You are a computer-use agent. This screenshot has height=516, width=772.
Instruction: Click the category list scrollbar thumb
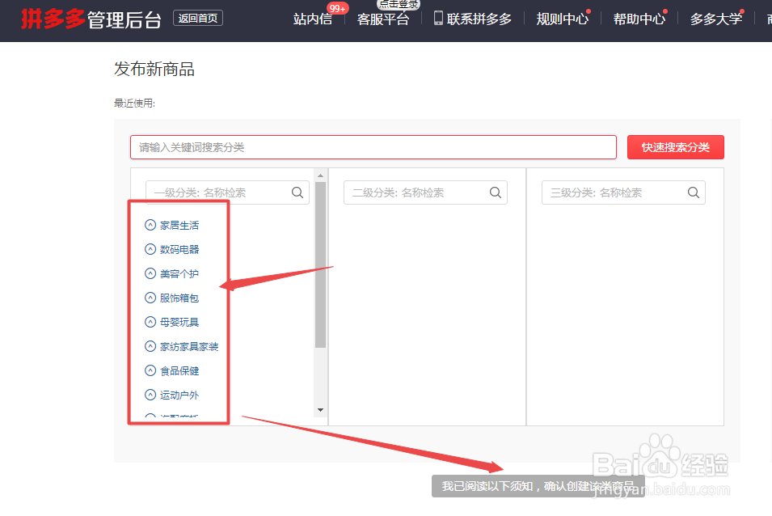coord(320,265)
